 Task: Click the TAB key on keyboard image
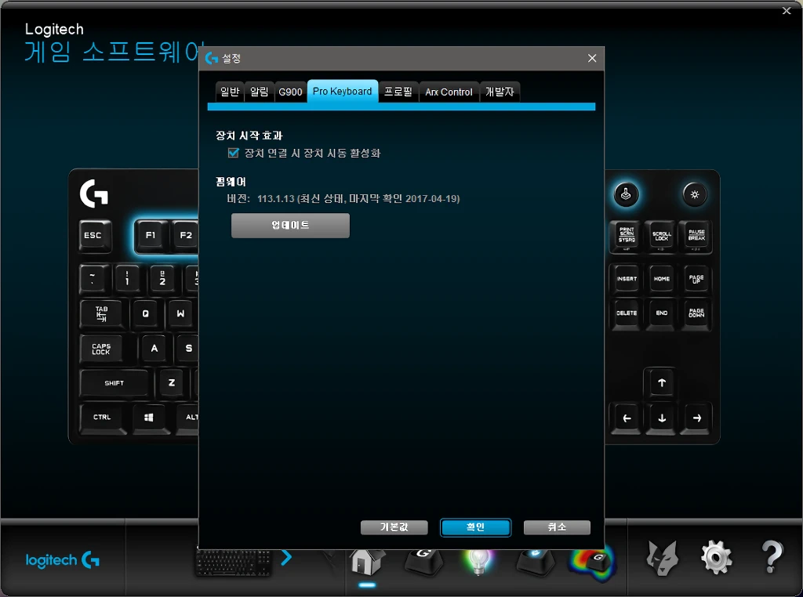tap(101, 313)
